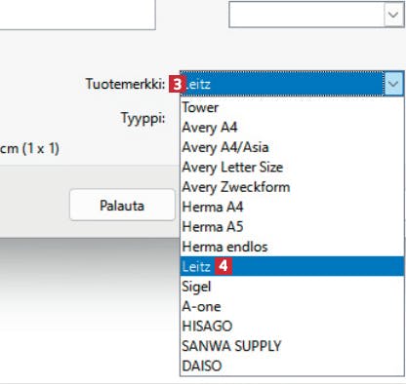The width and height of the screenshot is (406, 384).
Task: Choose Avery A4 in the brand list
Action: 292,128
